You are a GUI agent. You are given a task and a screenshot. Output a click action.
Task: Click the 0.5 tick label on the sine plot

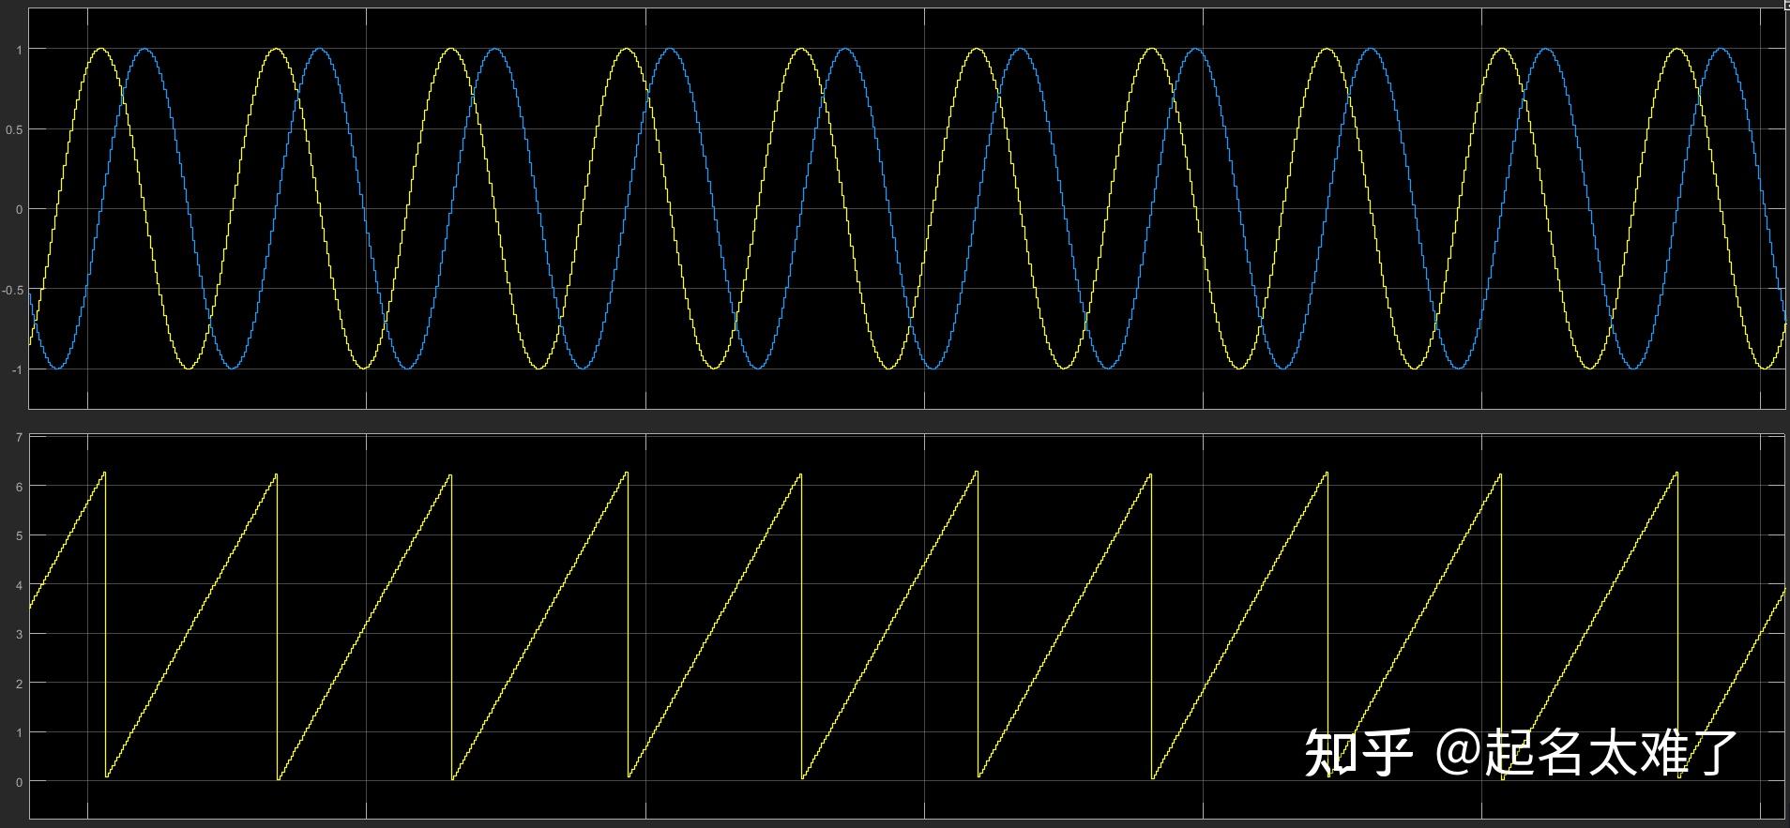coord(16,129)
